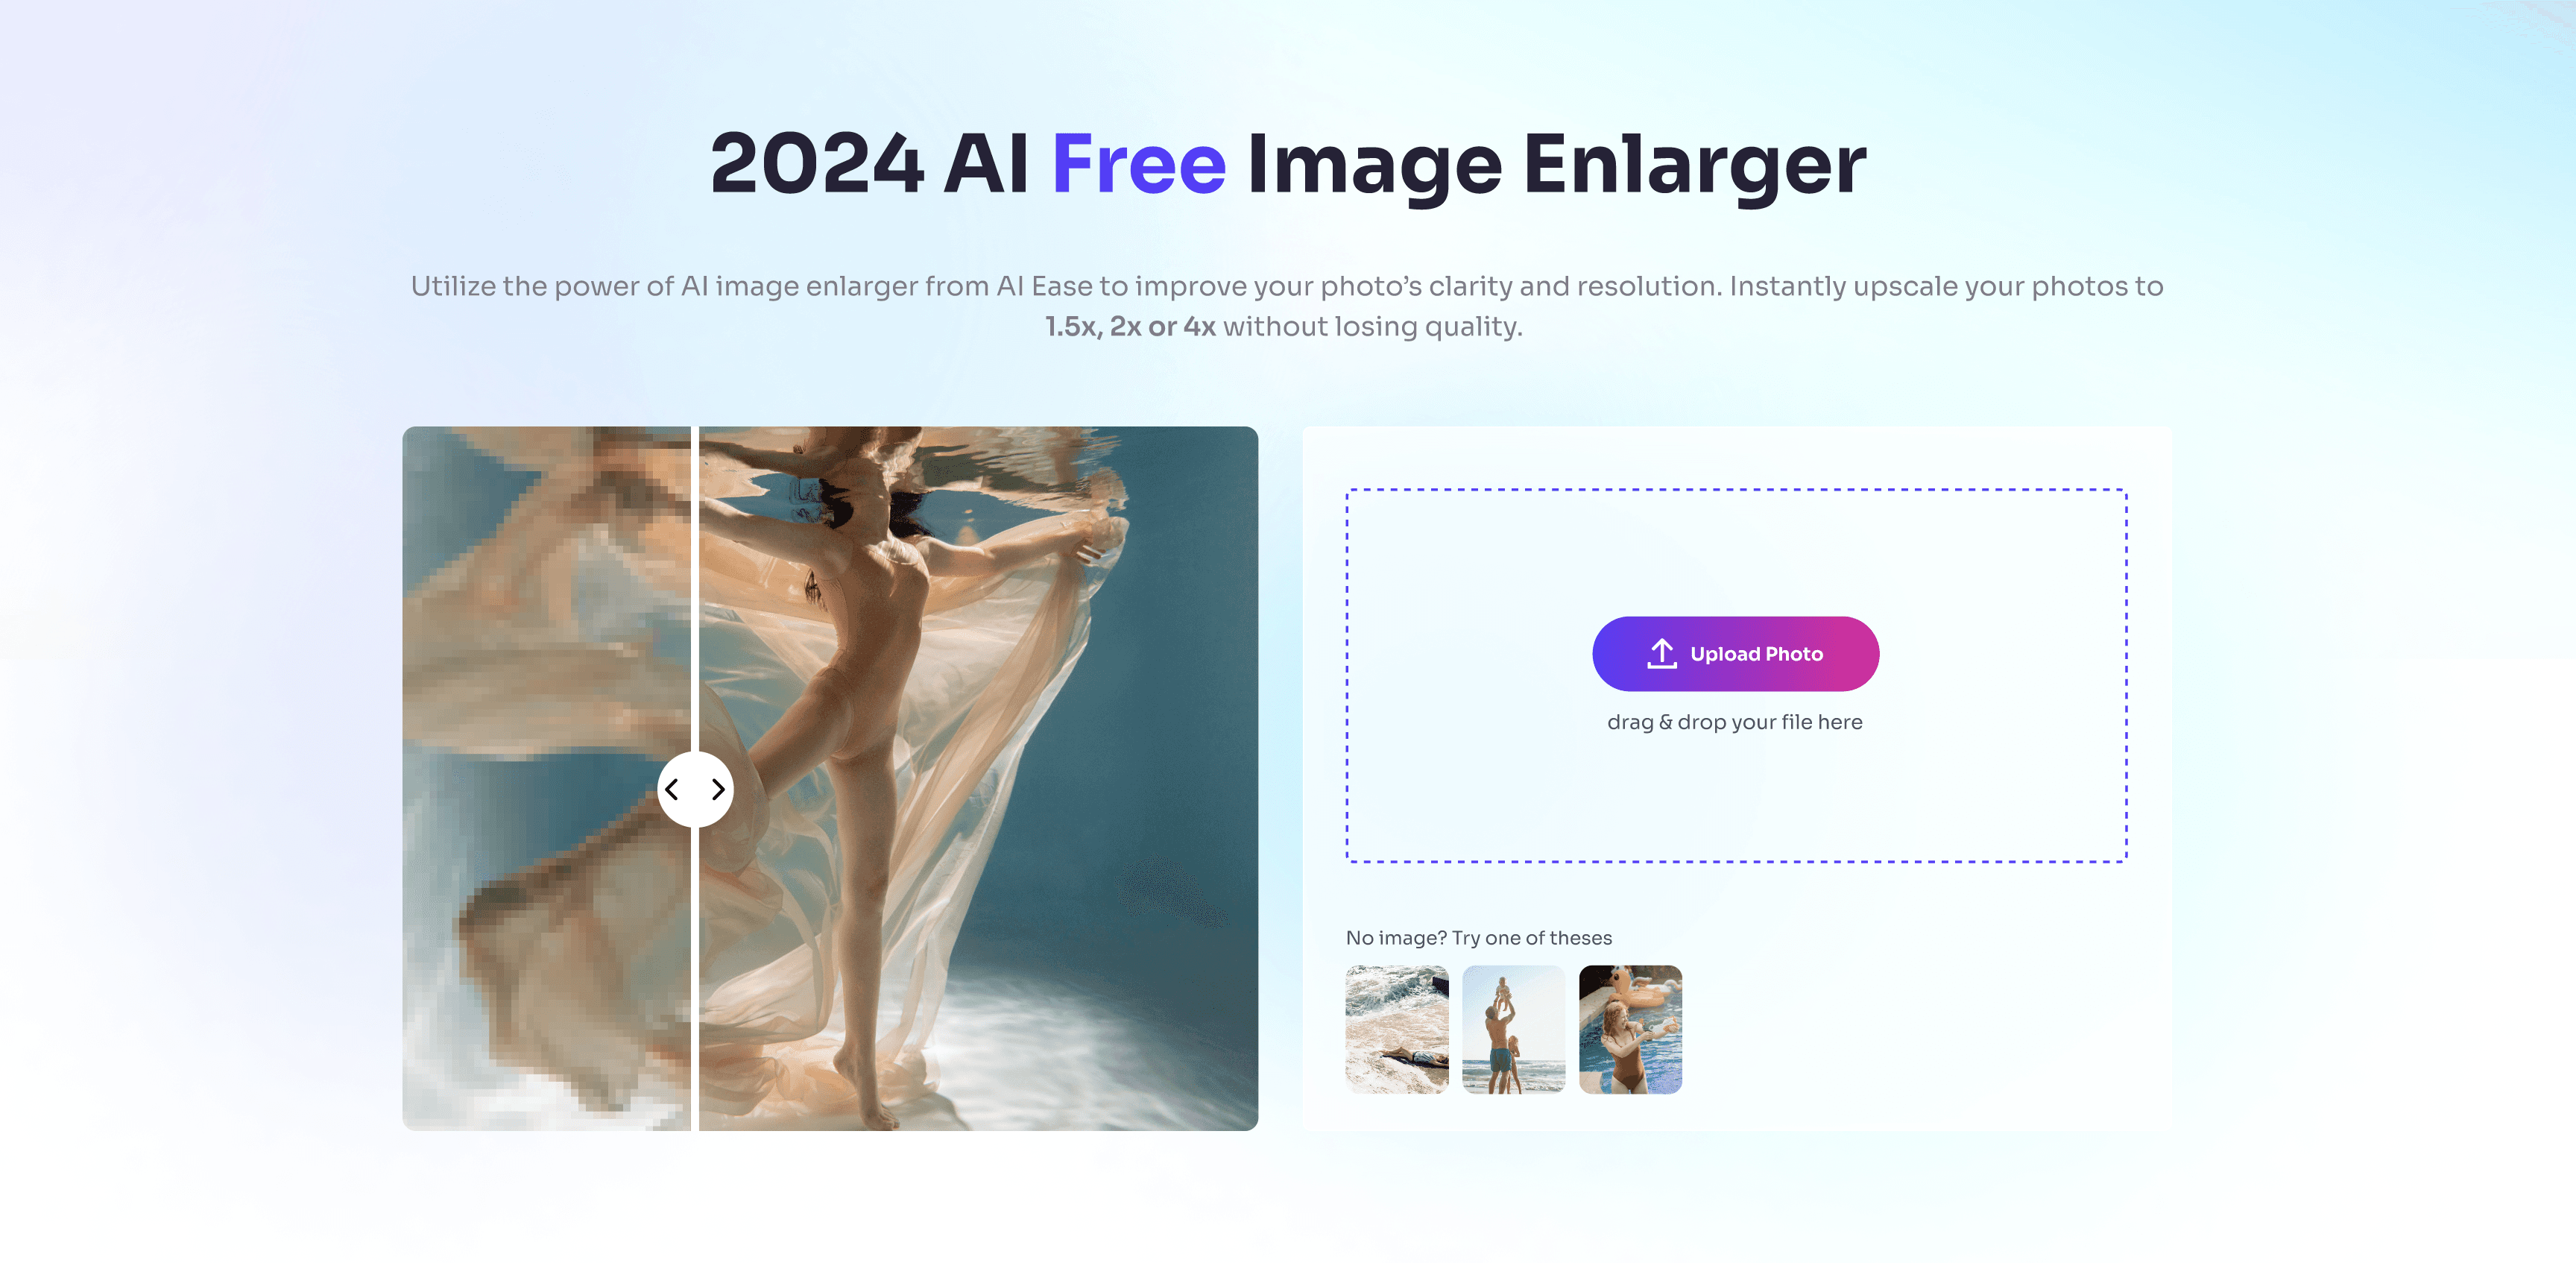
Task: Click inside the dashed drop zone area
Action: (1736, 540)
